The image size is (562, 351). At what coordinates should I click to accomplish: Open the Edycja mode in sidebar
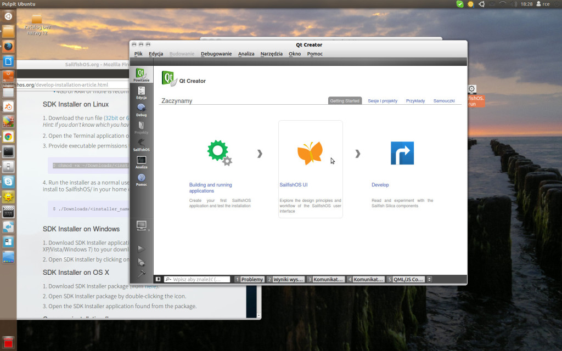pyautogui.click(x=141, y=92)
